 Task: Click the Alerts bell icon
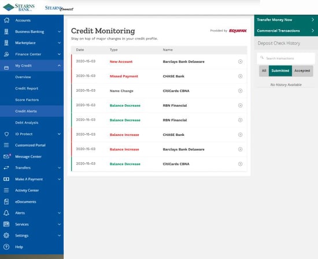coord(6,213)
